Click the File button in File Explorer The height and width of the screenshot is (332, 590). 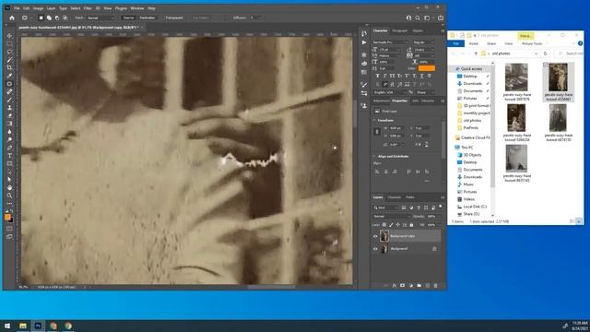click(x=456, y=43)
